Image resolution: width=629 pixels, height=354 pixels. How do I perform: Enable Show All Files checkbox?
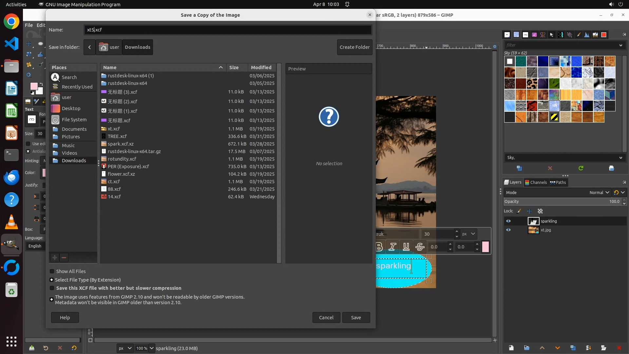(52, 271)
